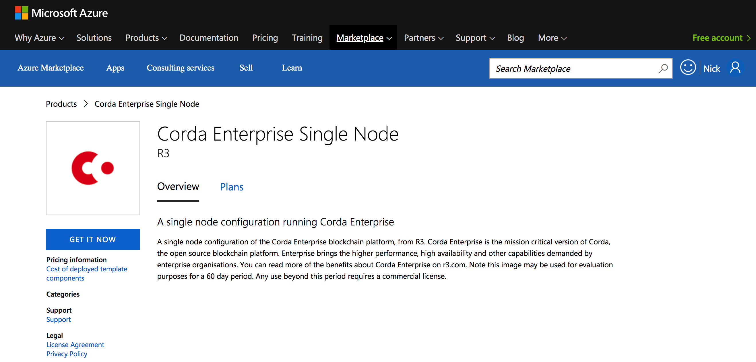Open Consulting services section

tap(181, 68)
